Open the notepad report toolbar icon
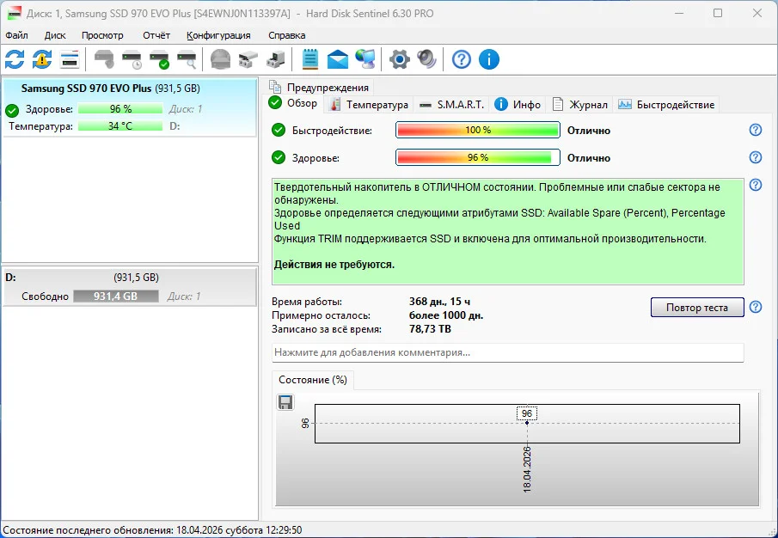This screenshot has width=778, height=538. (x=310, y=59)
